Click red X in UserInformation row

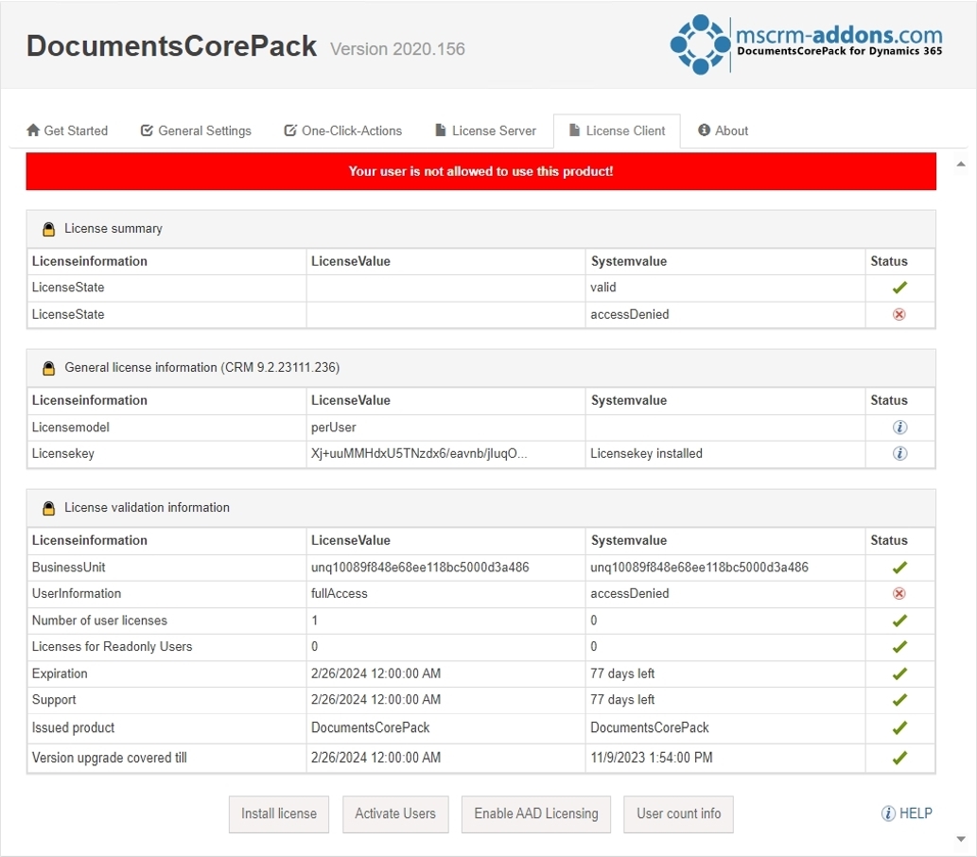(899, 593)
